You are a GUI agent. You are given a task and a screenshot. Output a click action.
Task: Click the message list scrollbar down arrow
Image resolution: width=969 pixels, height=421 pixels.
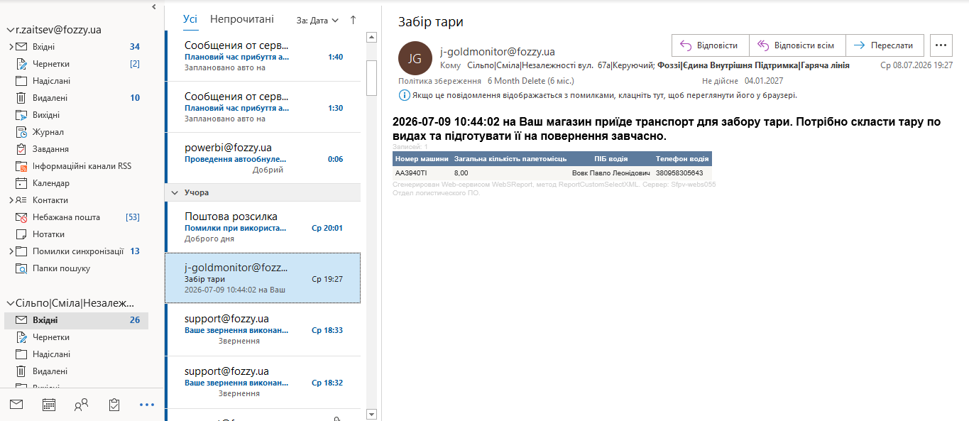pos(371,414)
